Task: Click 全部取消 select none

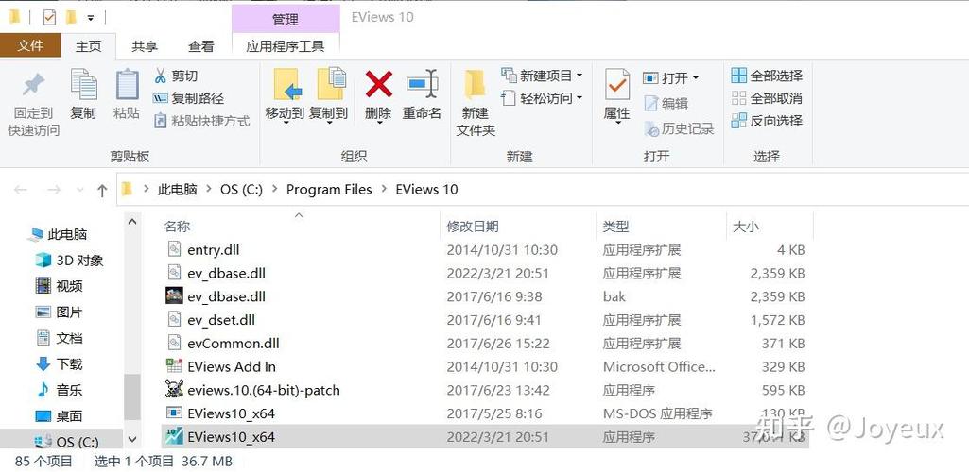Action: (767, 98)
